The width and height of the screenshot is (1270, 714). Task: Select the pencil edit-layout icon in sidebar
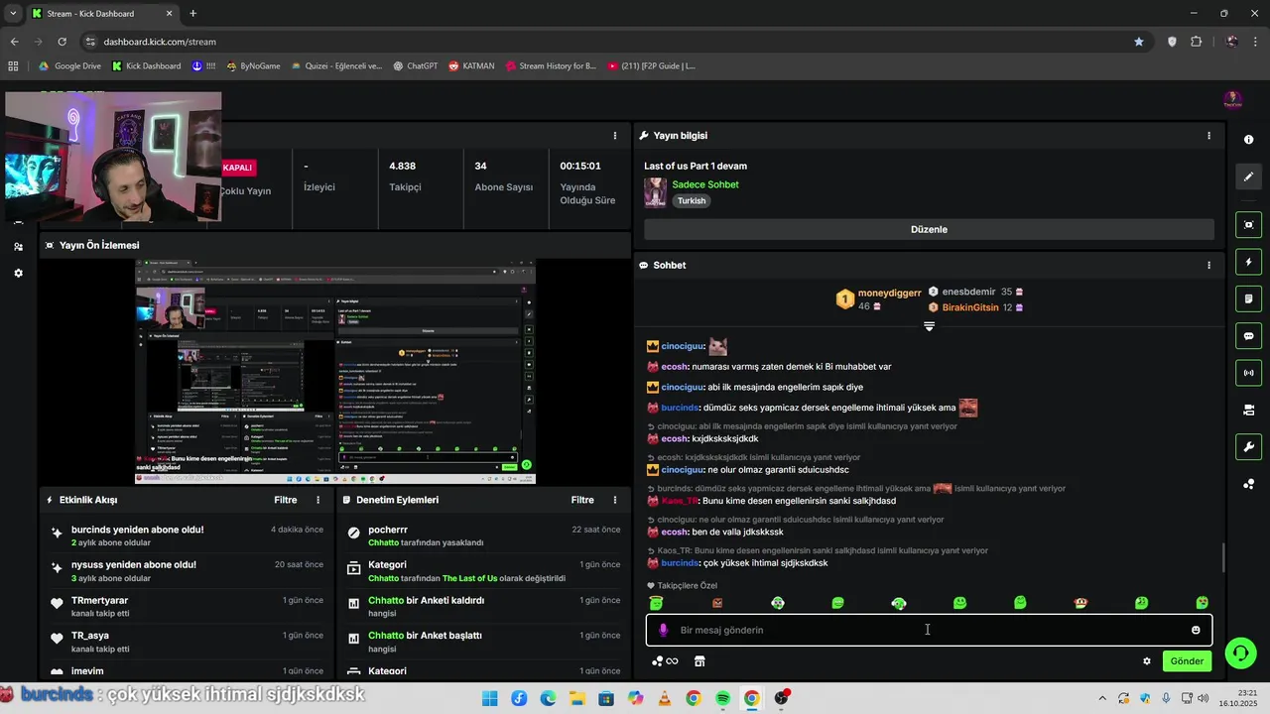(1248, 177)
